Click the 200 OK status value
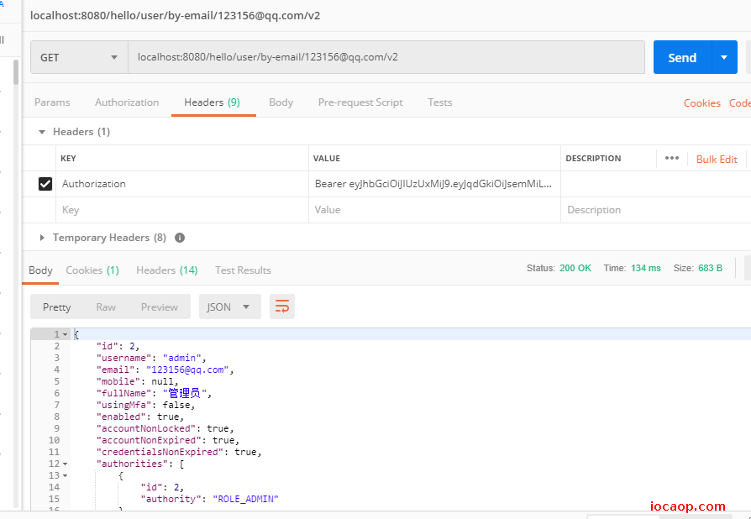The width and height of the screenshot is (751, 519). 575,268
